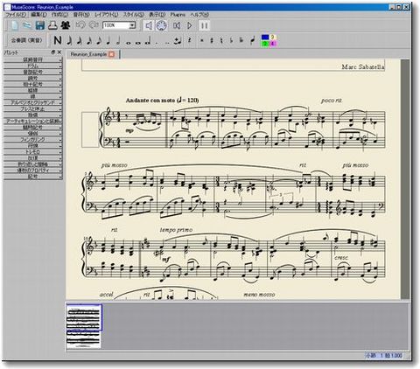Close the palette panel with its X
Viewport: 420px width, 369px height.
point(59,52)
